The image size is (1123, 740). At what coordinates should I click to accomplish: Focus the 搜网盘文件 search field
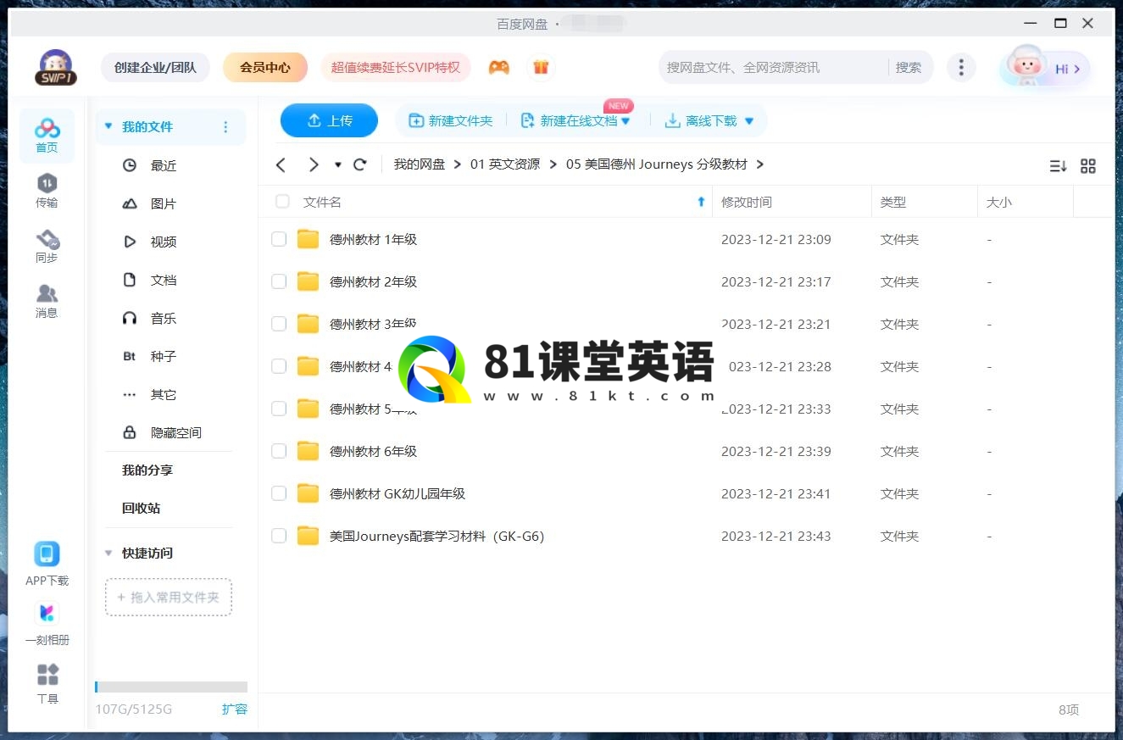pos(773,67)
